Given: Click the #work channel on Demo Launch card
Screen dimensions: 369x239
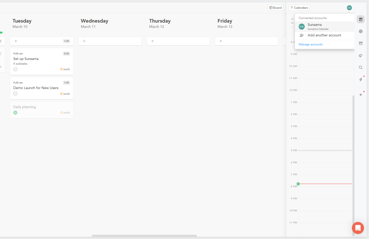Looking at the screenshot, I should (x=65, y=94).
